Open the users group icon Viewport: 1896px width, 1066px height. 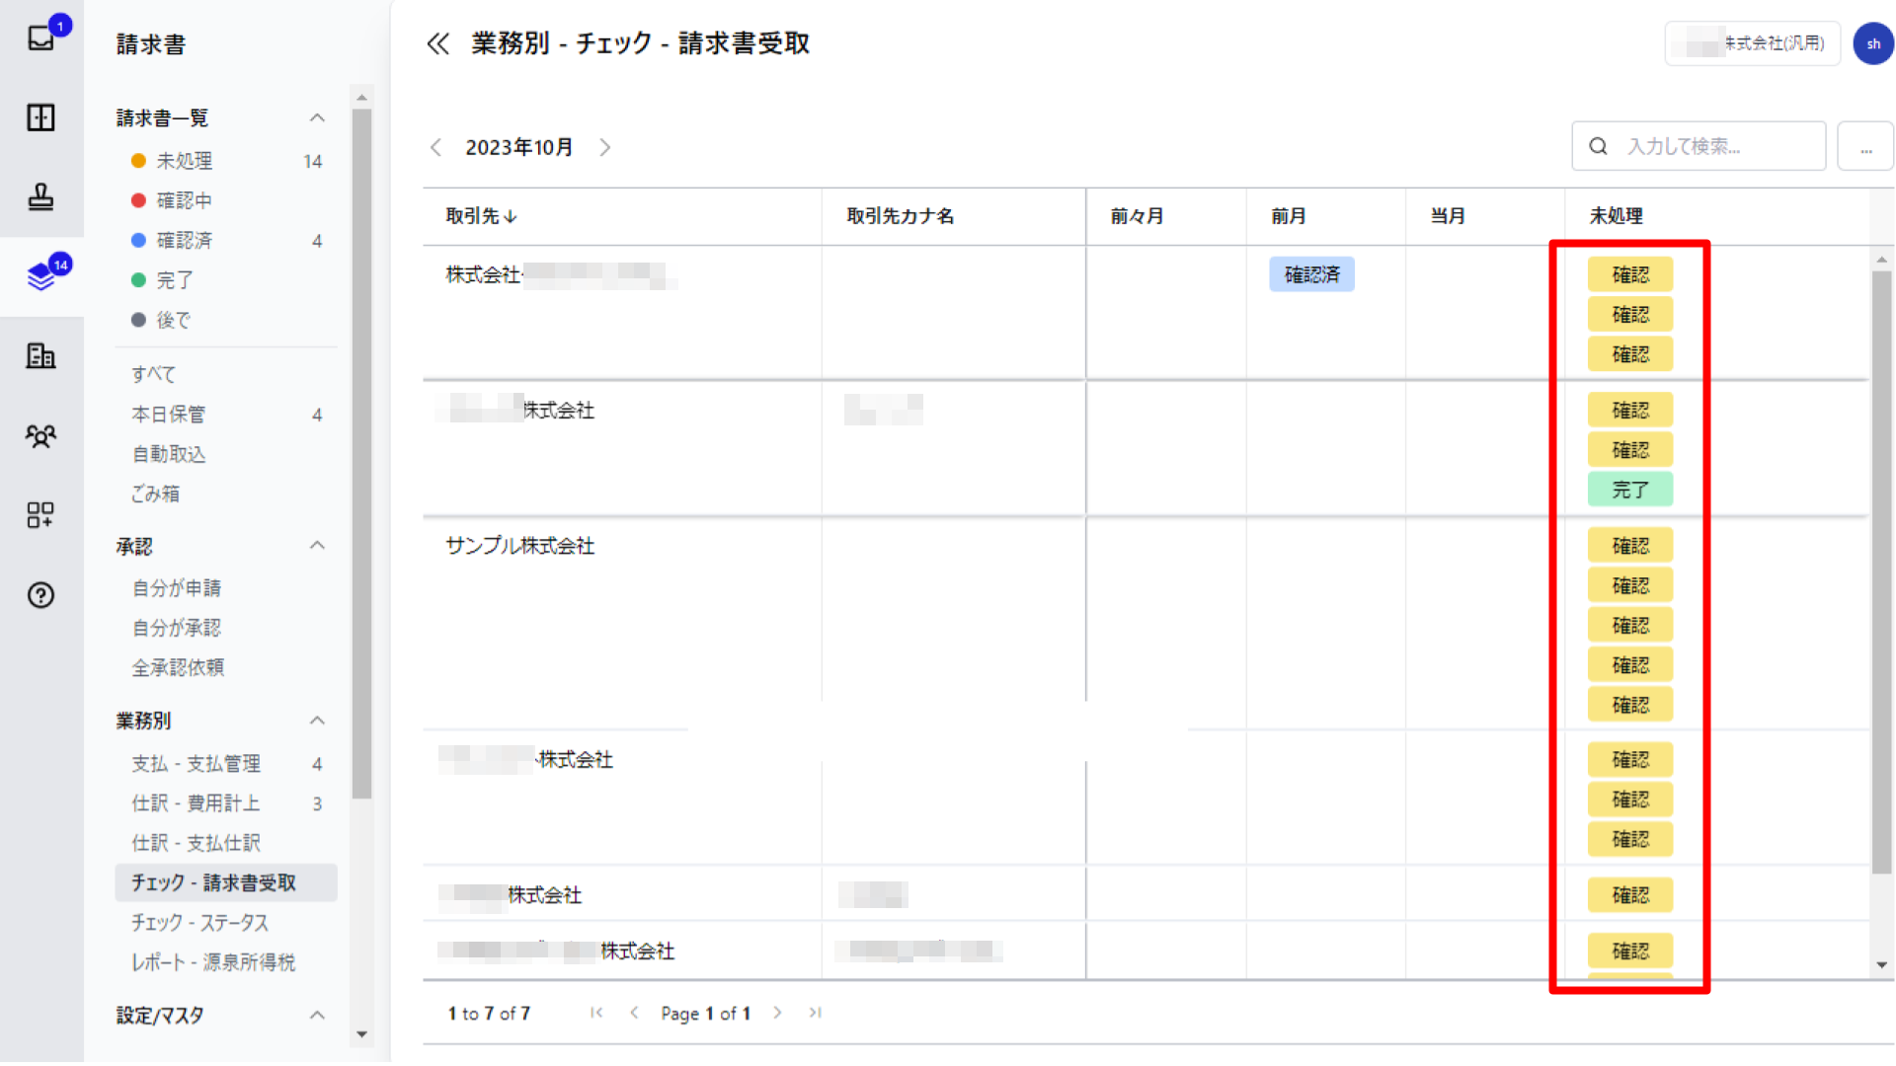click(41, 435)
